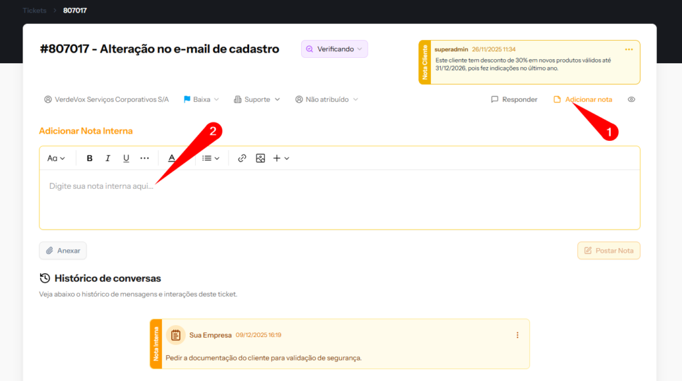Click the Anexar attachment button
Screen dimensions: 682x381
(63, 251)
